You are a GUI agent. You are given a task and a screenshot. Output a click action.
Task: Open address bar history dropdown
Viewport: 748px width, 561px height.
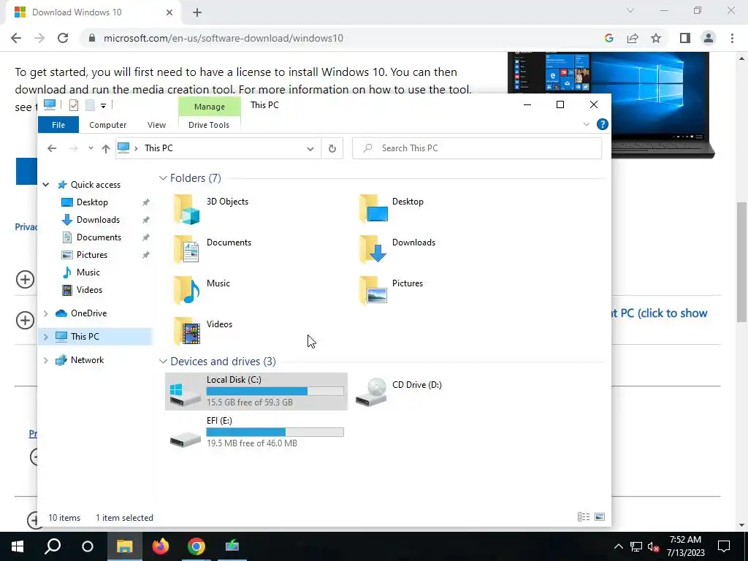coord(310,149)
